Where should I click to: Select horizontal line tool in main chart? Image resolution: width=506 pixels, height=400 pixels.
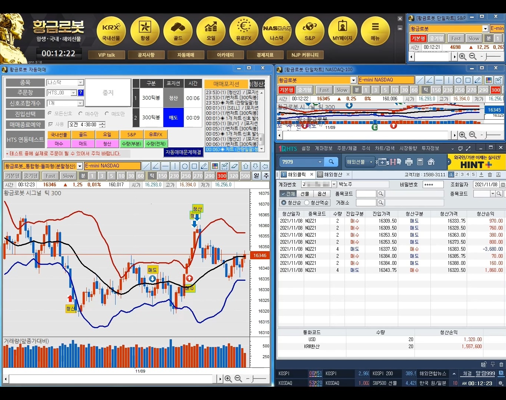pos(166,166)
